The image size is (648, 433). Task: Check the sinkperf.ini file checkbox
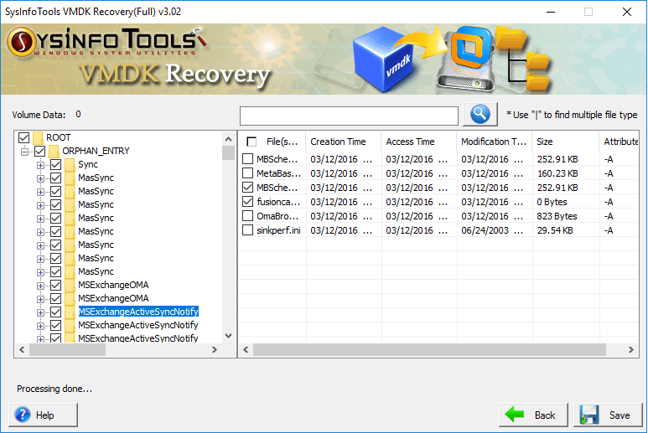tap(247, 230)
